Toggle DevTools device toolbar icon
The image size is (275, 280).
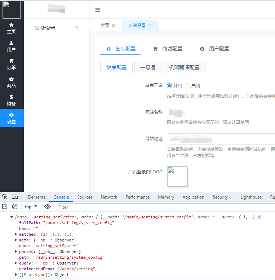(15, 197)
